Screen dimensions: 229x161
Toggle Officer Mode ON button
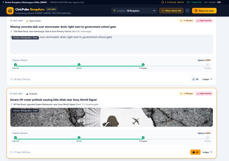pos(171,11)
